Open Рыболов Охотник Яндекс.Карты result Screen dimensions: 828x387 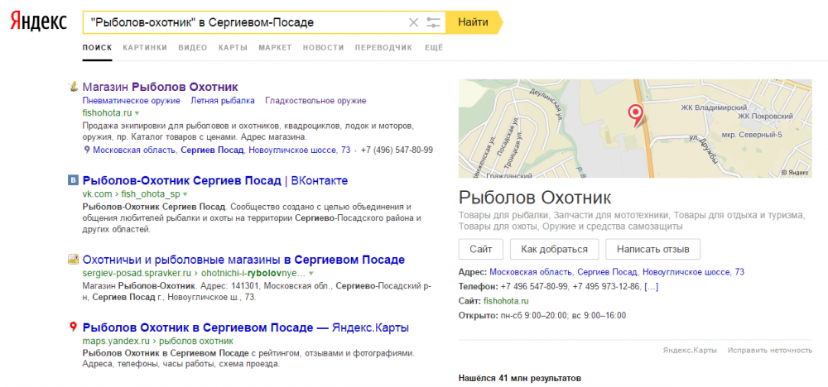coord(246,327)
